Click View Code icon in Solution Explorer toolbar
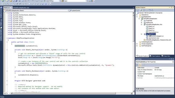 click(x=147, y=10)
